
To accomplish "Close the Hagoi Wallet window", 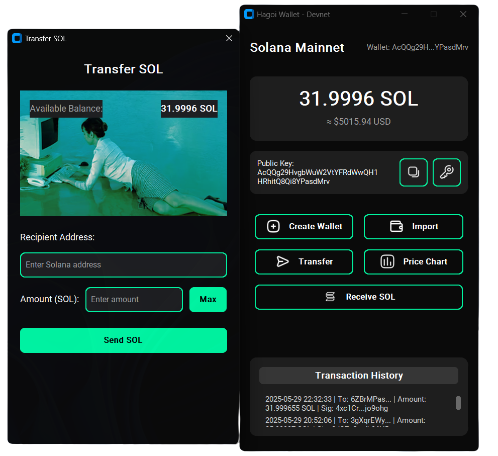I will coord(463,14).
